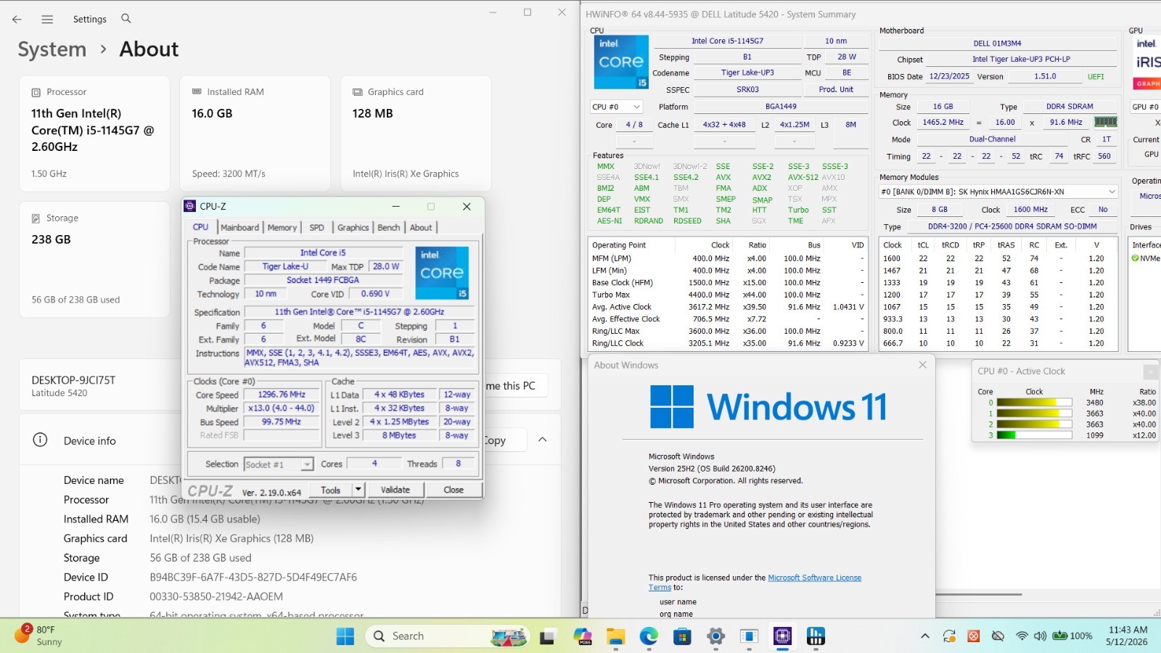
Task: Click the Intel Core logo in HWiNFO
Action: 621,62
